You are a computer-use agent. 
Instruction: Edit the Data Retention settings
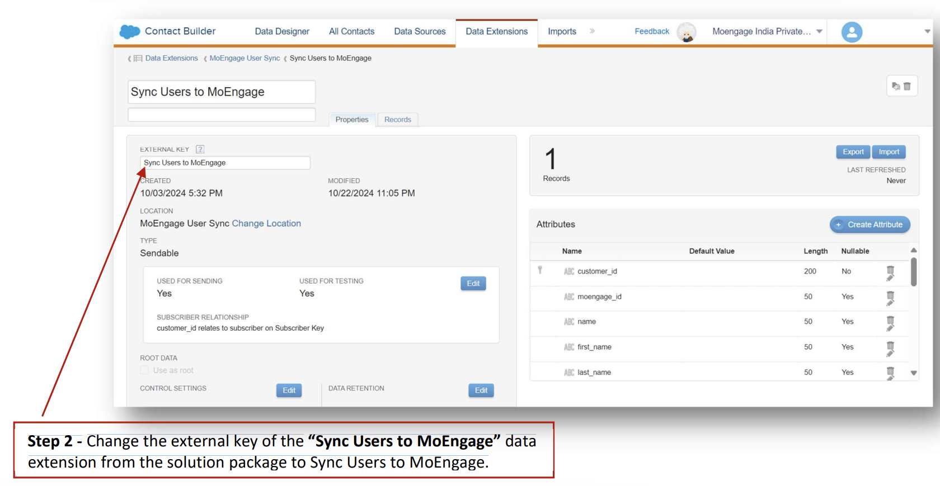pos(481,390)
